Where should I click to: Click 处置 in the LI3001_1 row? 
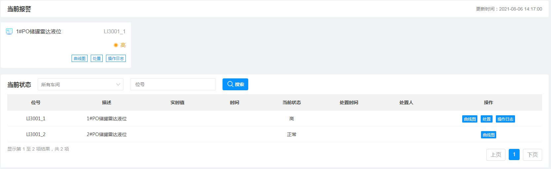(x=487, y=119)
